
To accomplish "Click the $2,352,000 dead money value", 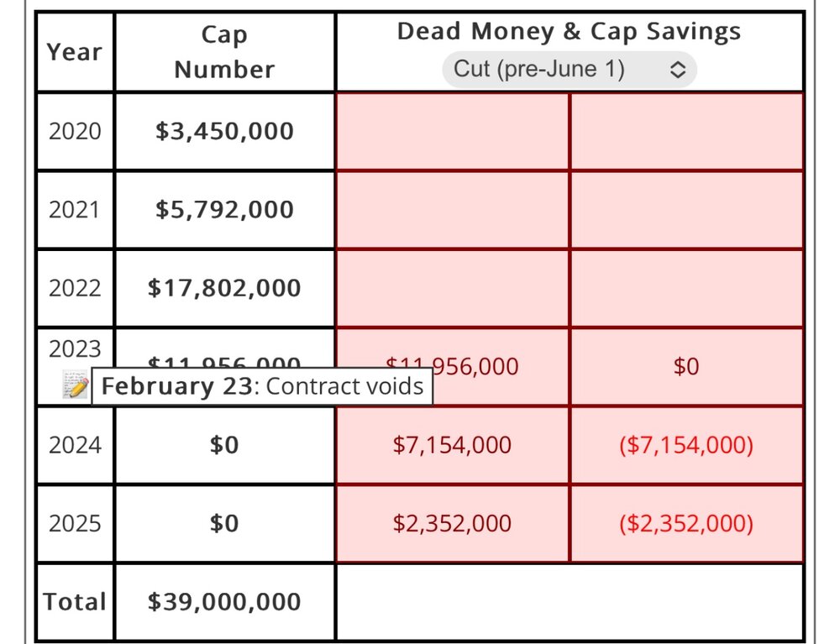I will [452, 524].
